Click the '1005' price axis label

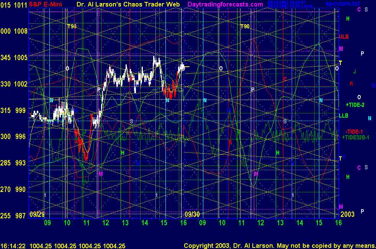tap(21, 57)
